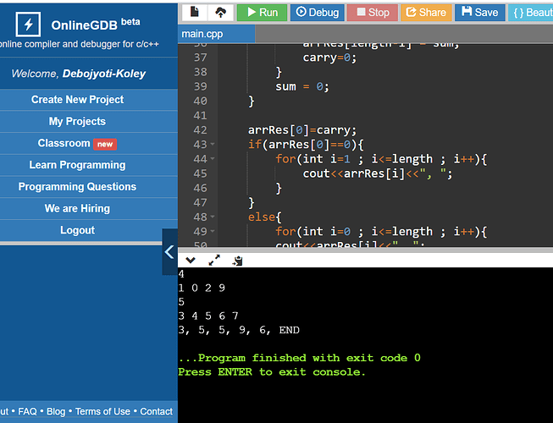Image resolution: width=553 pixels, height=423 pixels.
Task: Click the OnlineGDB beta title
Action: 95,25
